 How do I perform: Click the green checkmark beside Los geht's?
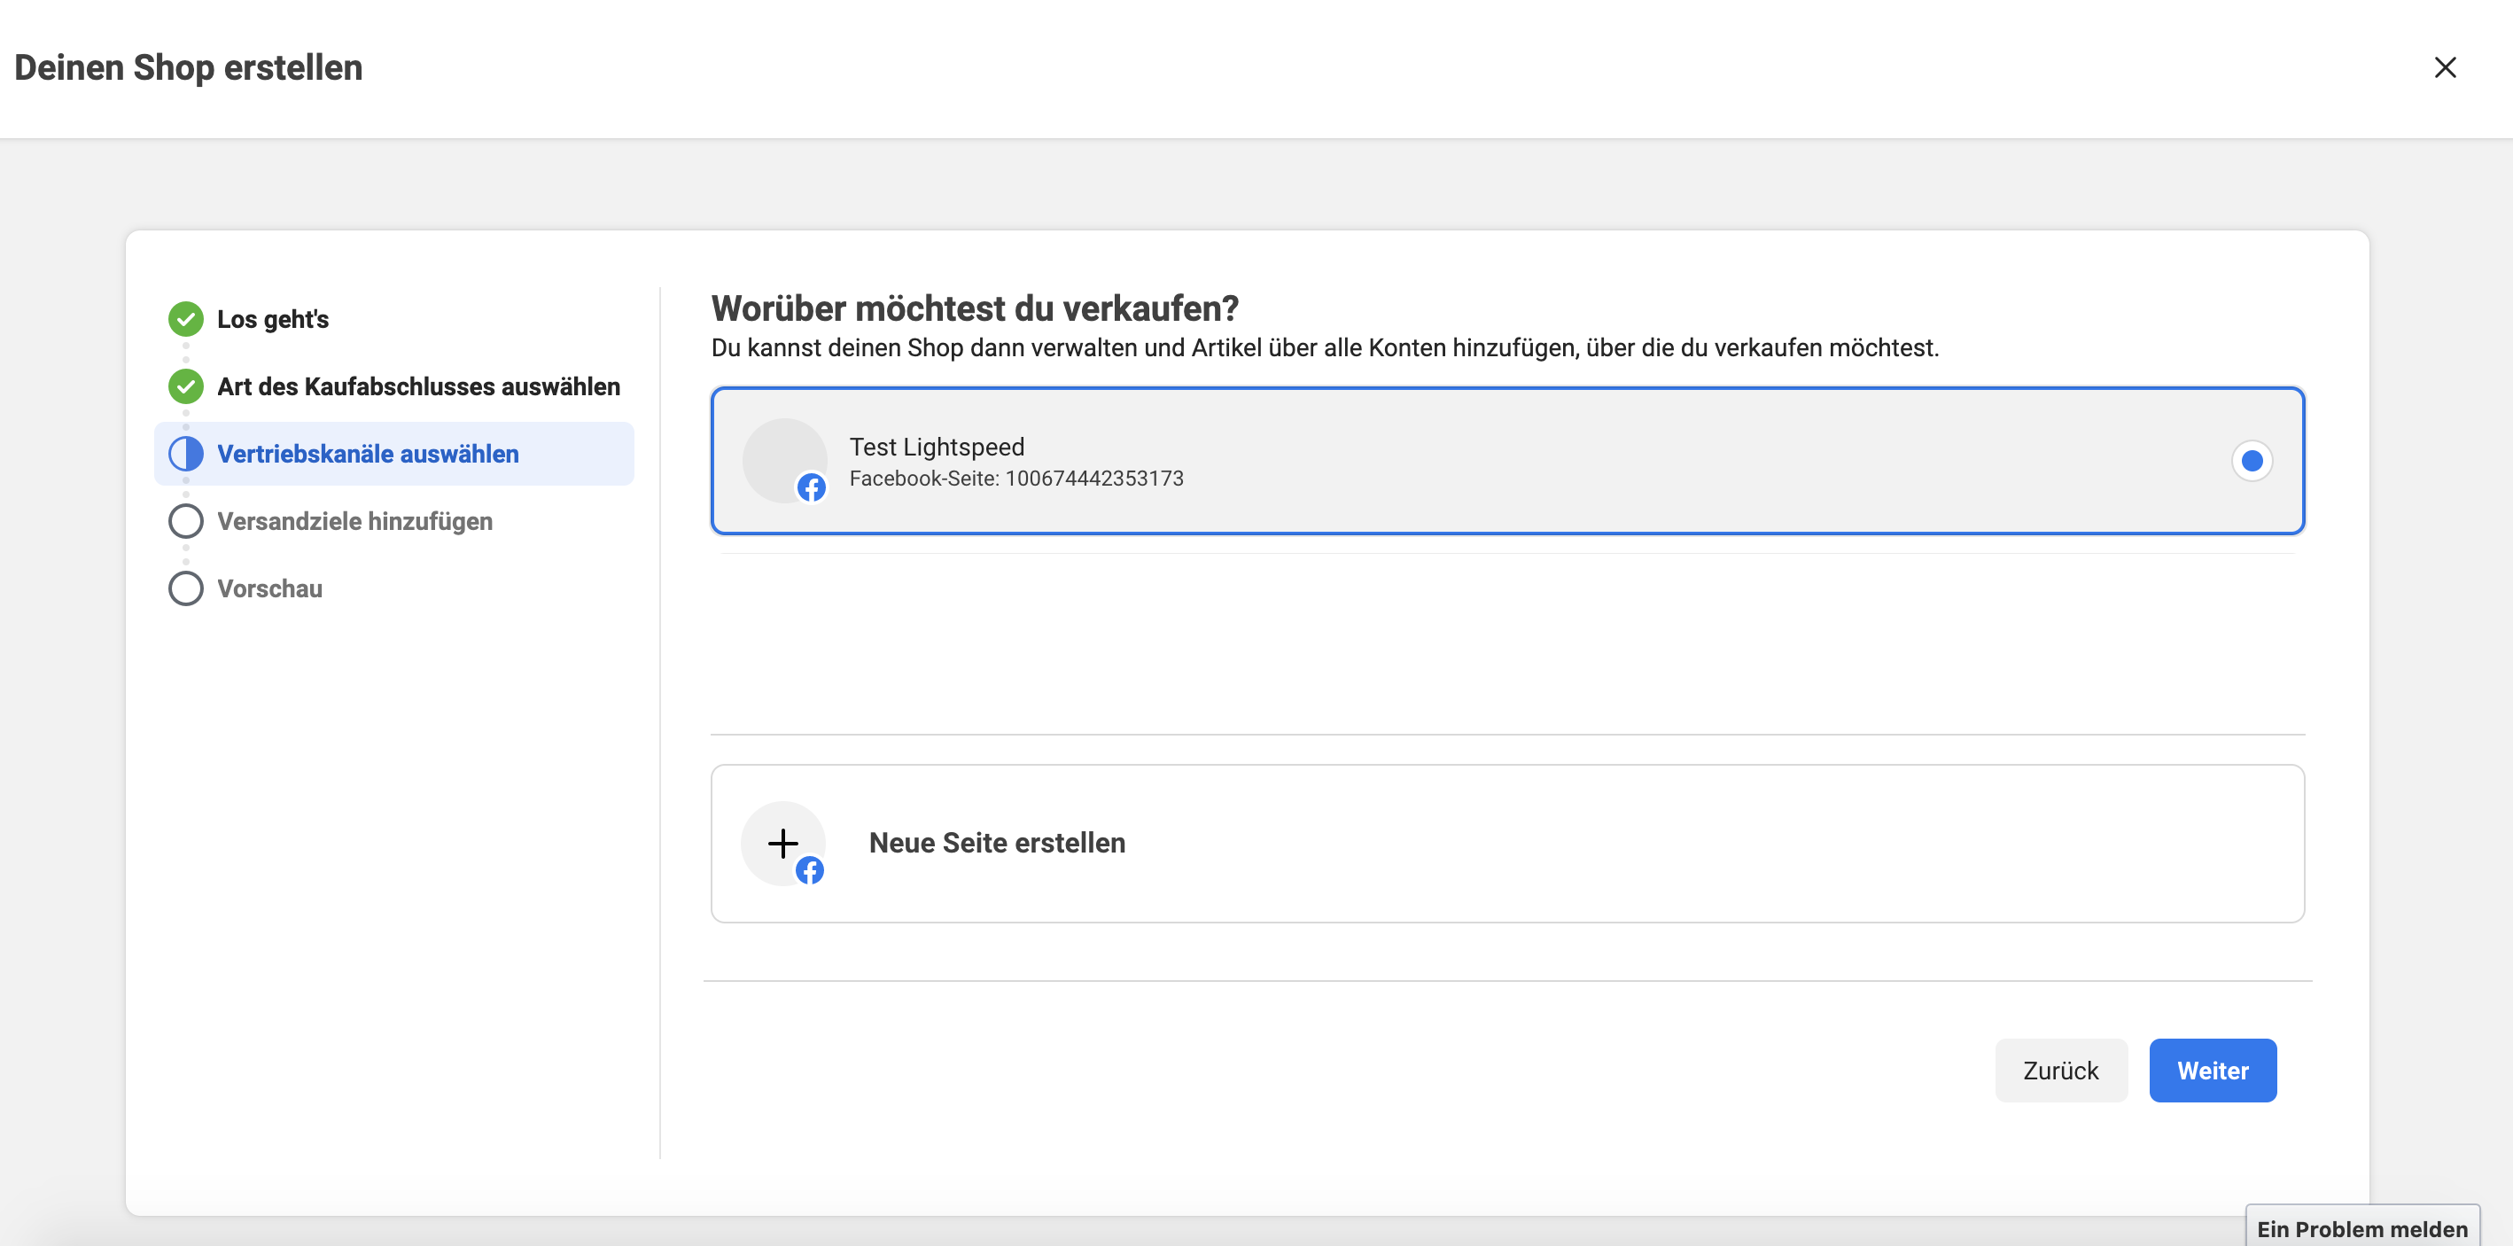[185, 319]
